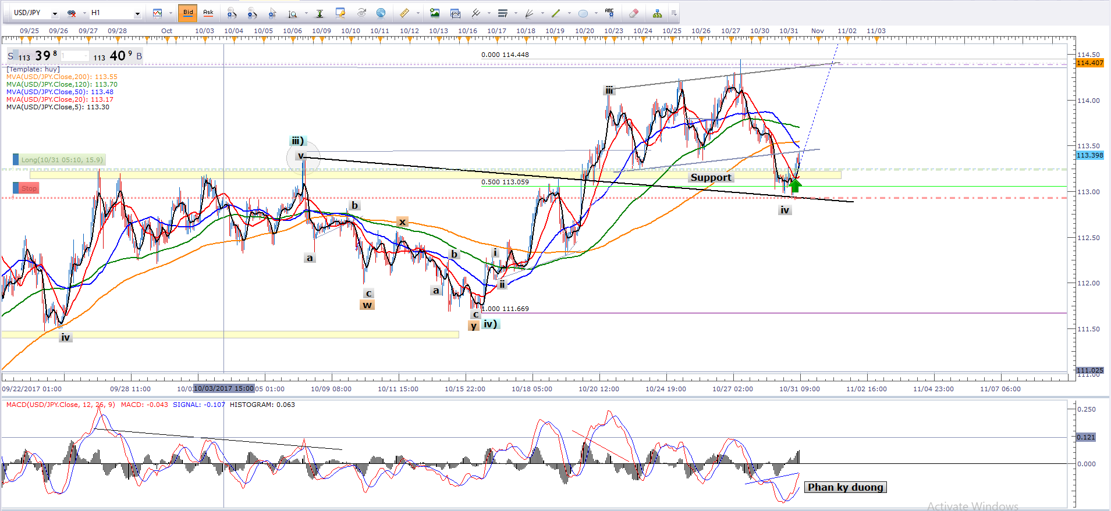Click the zoom in magnifier icon
Viewport: 1111px width, 511px height.
point(232,13)
